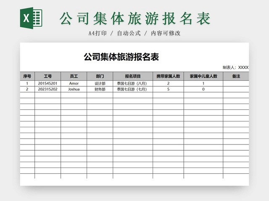Click the employee name cell Amor
The image size is (269, 201).
tap(74, 84)
